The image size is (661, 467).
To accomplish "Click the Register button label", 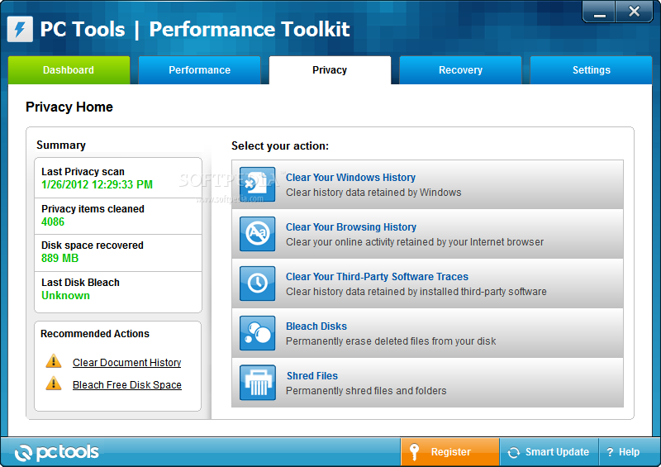I will [x=450, y=452].
